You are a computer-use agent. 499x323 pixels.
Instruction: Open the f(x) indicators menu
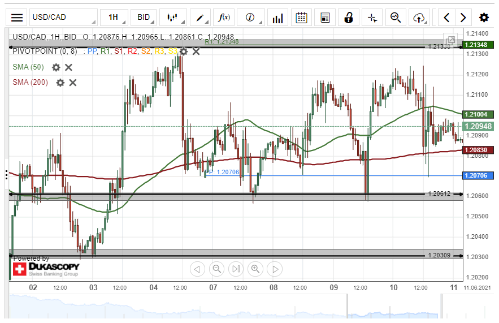click(x=224, y=17)
